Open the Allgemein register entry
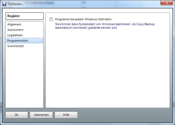The image size is (175, 125). 14,24
